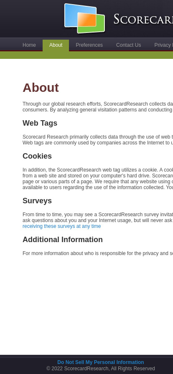
Task: Switch to the Contact Us tab
Action: (129, 45)
